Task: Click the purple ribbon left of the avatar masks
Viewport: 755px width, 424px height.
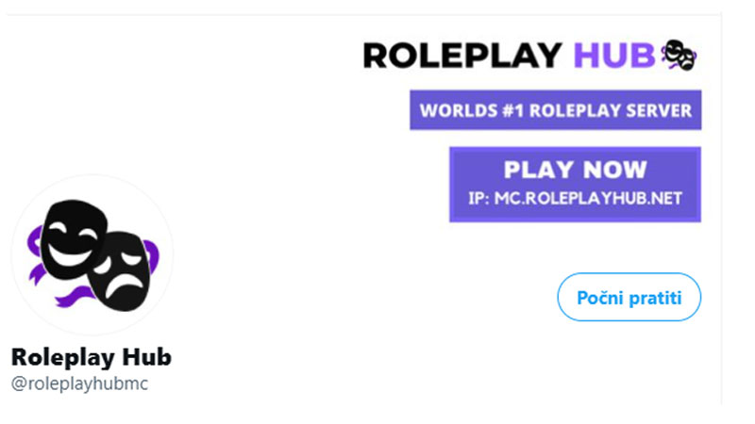Action: click(38, 254)
